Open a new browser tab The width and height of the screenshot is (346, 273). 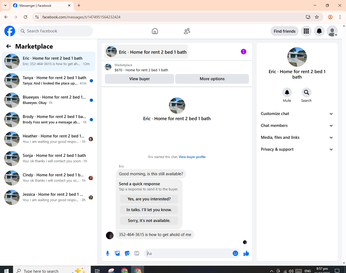[79, 5]
